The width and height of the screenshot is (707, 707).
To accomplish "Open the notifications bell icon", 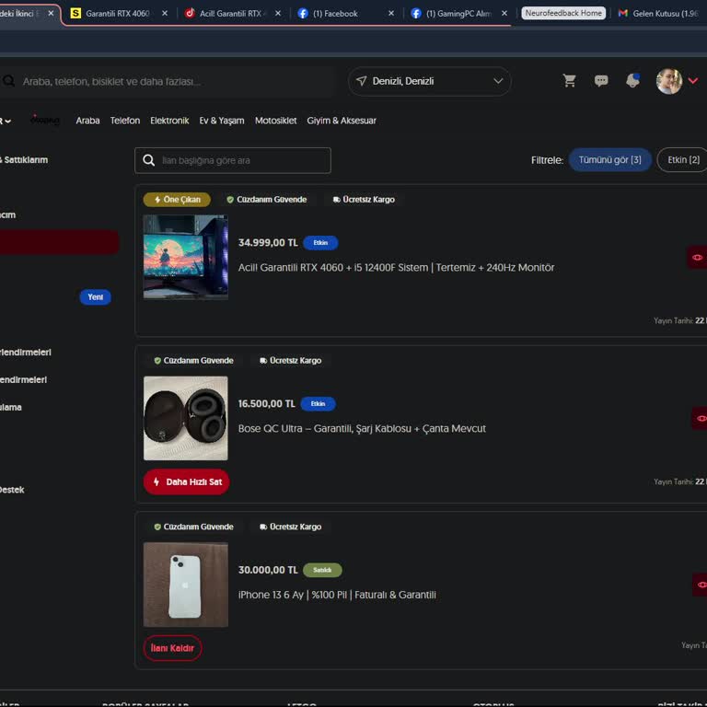I will (632, 80).
